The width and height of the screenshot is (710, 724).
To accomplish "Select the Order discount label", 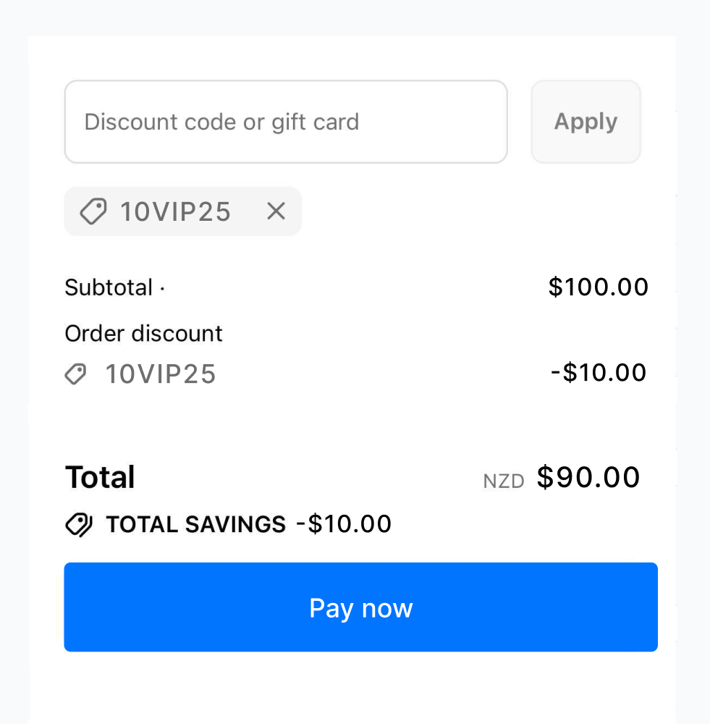I will 143,333.
